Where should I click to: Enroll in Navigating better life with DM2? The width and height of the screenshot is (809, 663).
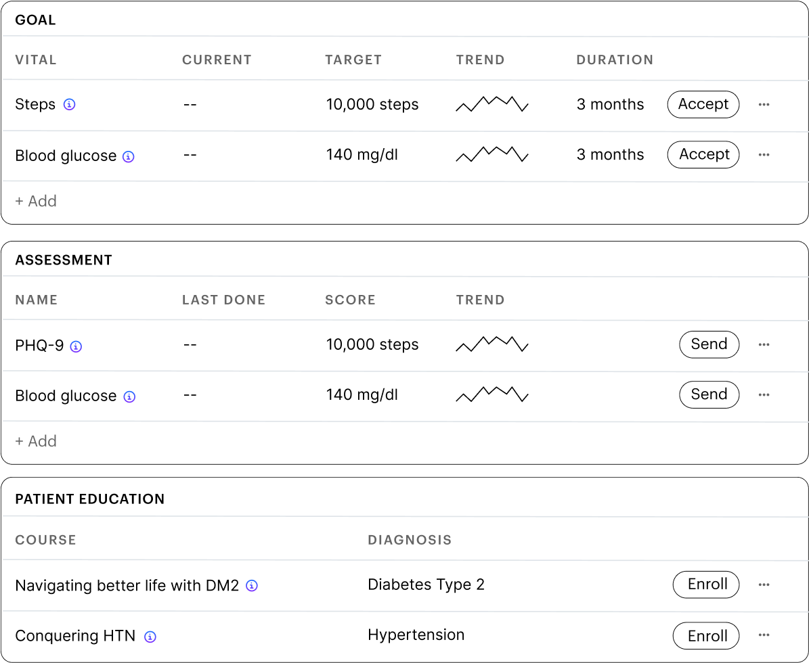(x=706, y=585)
